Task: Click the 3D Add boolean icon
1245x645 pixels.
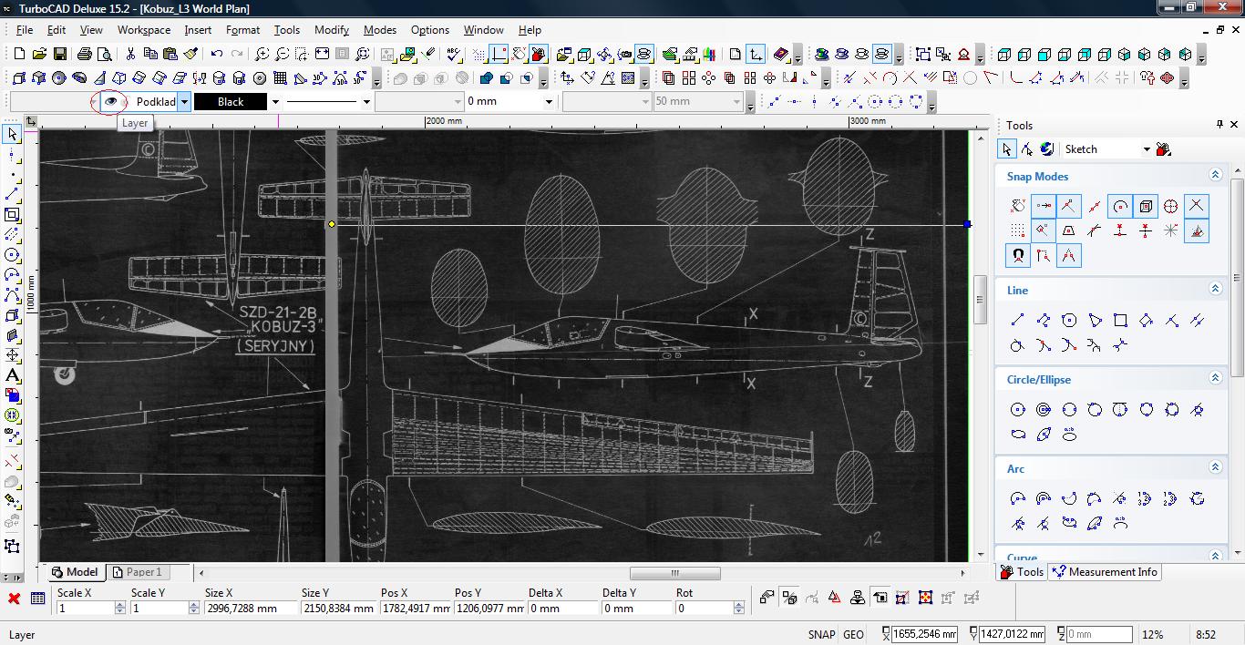Action: click(487, 78)
